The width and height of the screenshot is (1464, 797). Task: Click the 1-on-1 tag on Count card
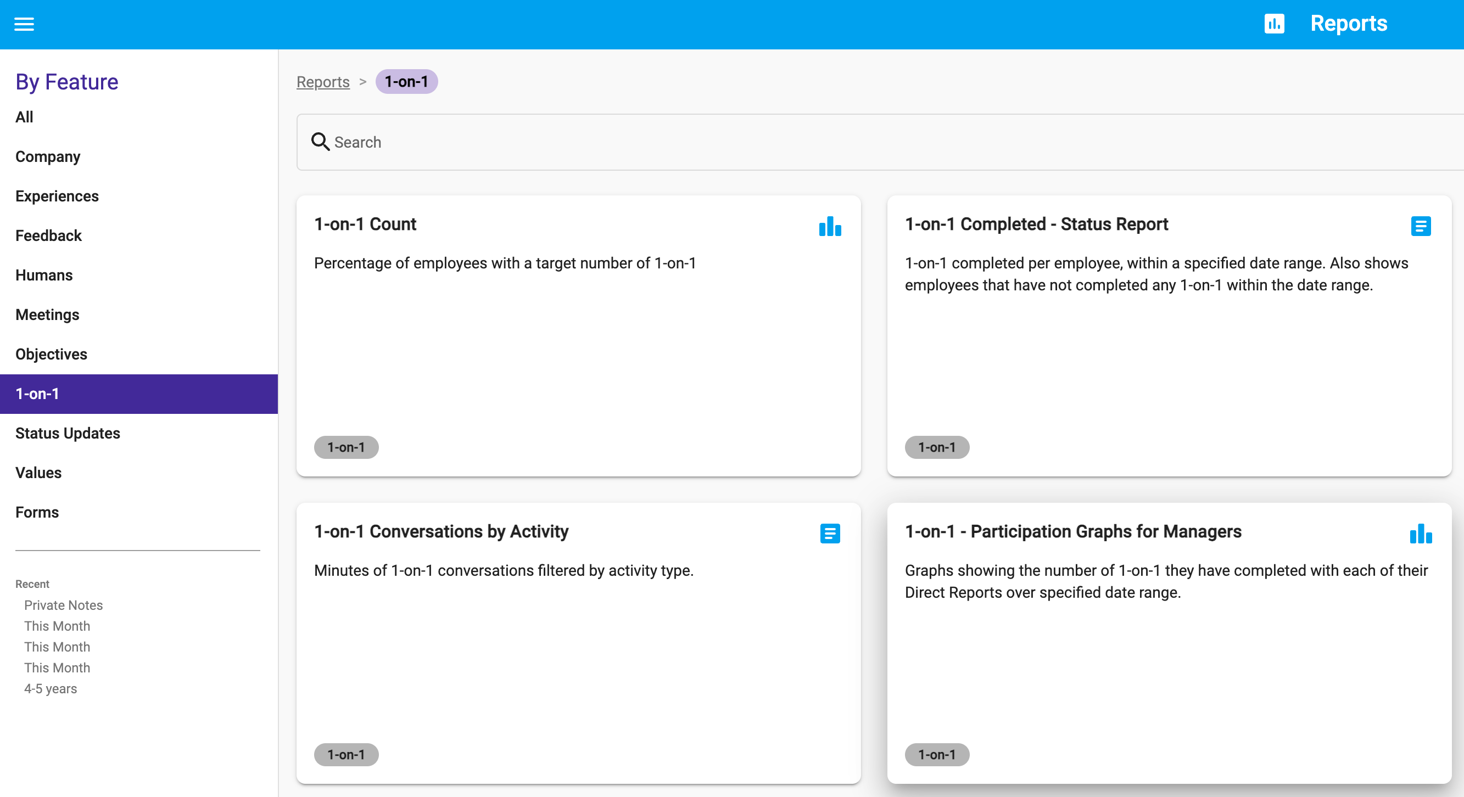[346, 447]
